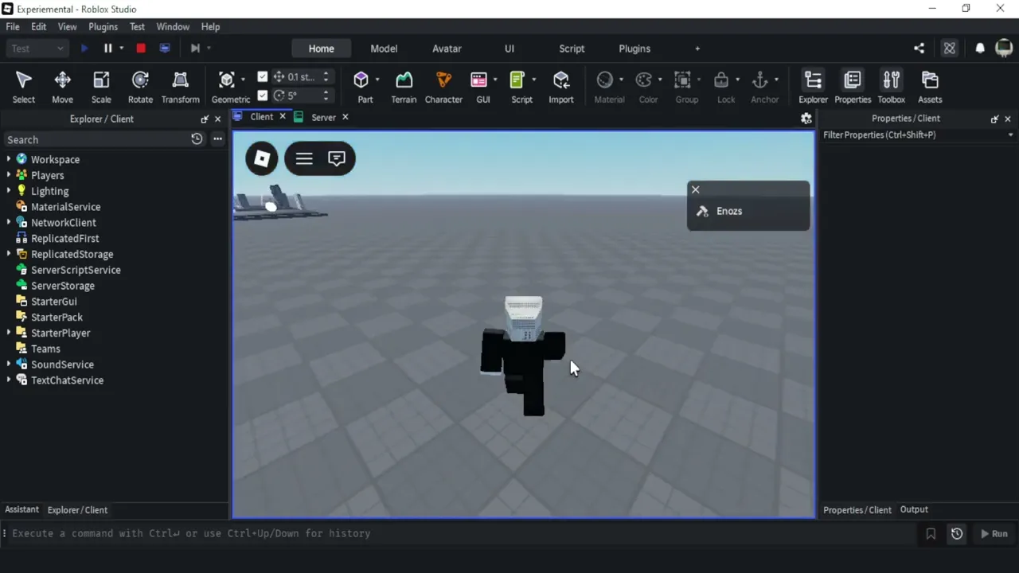This screenshot has height=573, width=1019.
Task: Click the blue Play button
Action: coord(84,49)
